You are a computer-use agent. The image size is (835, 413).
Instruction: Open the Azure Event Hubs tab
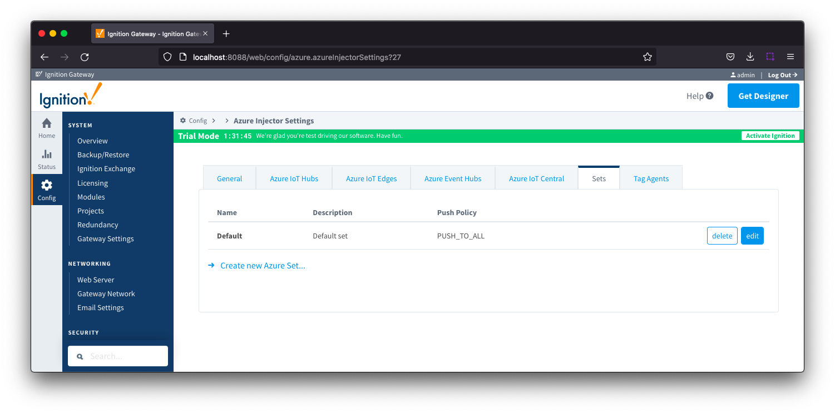[452, 178]
